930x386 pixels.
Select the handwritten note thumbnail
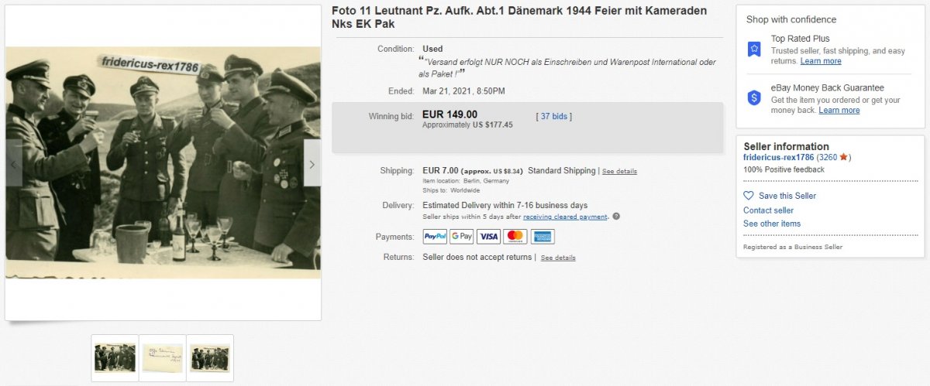point(163,358)
